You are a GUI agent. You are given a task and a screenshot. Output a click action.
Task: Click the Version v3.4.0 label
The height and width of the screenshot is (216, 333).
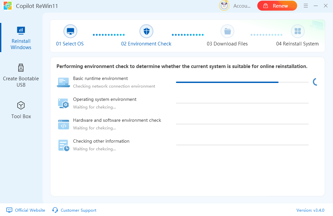pos(310,210)
